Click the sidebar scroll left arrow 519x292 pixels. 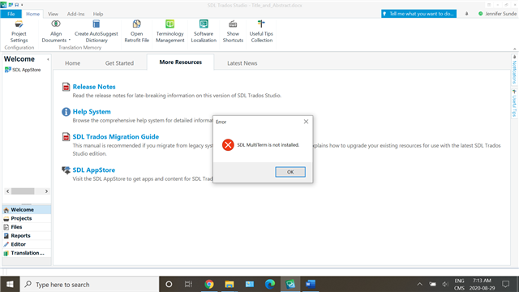tap(7, 191)
